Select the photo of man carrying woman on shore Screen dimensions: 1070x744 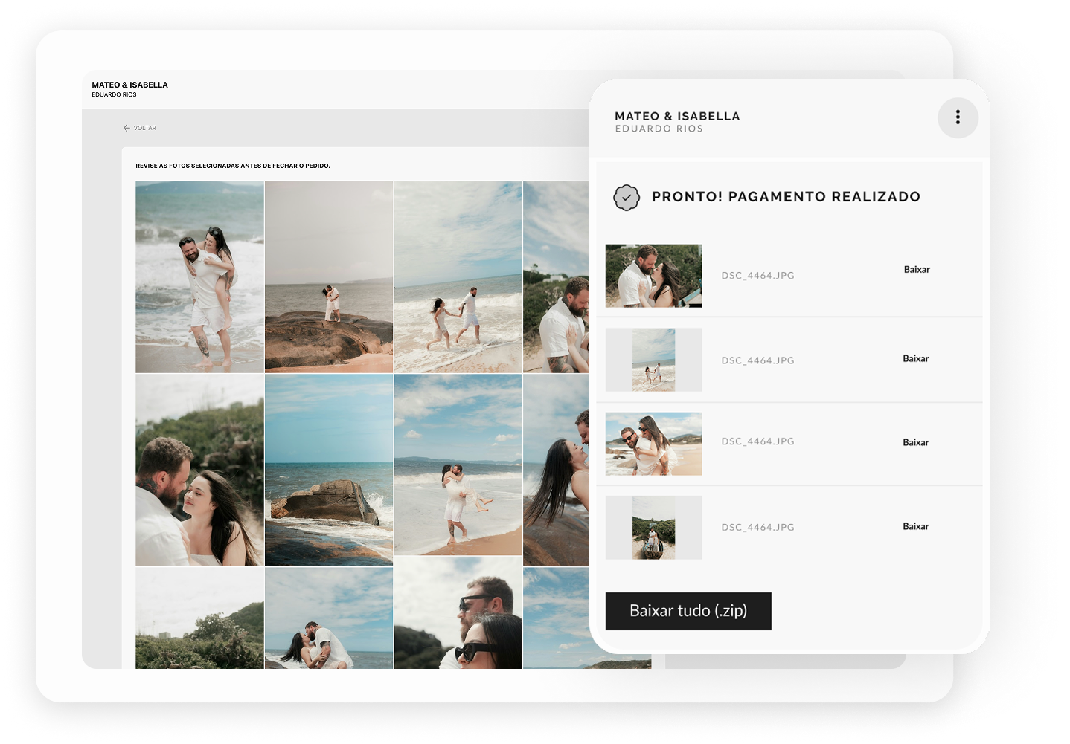click(458, 465)
